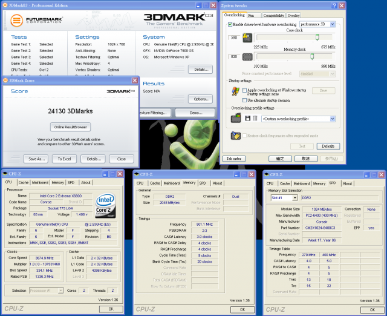
Task: Export score with To Excel button
Action: pos(64,159)
